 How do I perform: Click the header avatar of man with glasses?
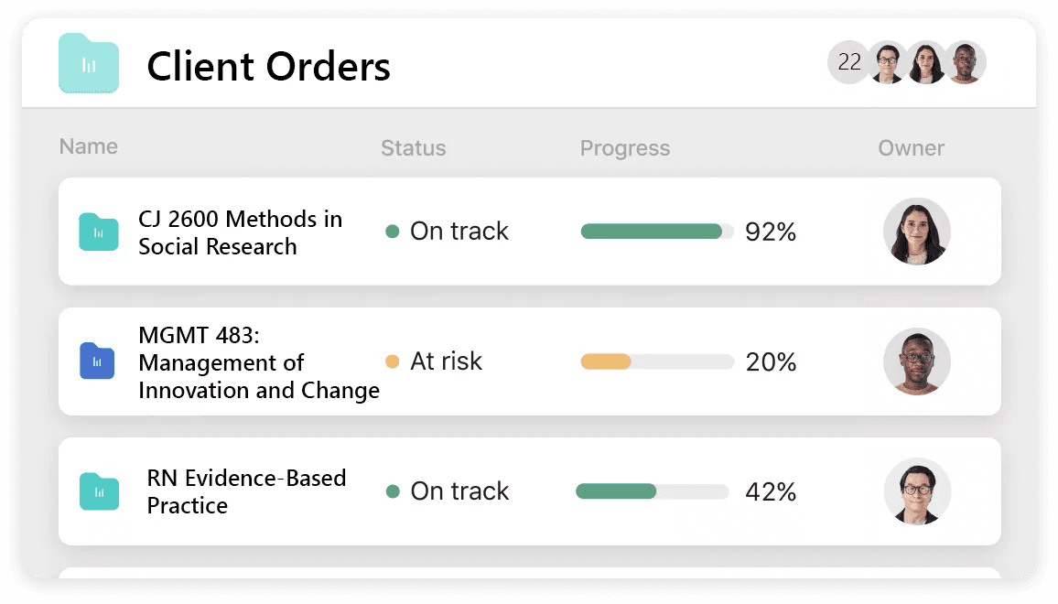coord(887,62)
